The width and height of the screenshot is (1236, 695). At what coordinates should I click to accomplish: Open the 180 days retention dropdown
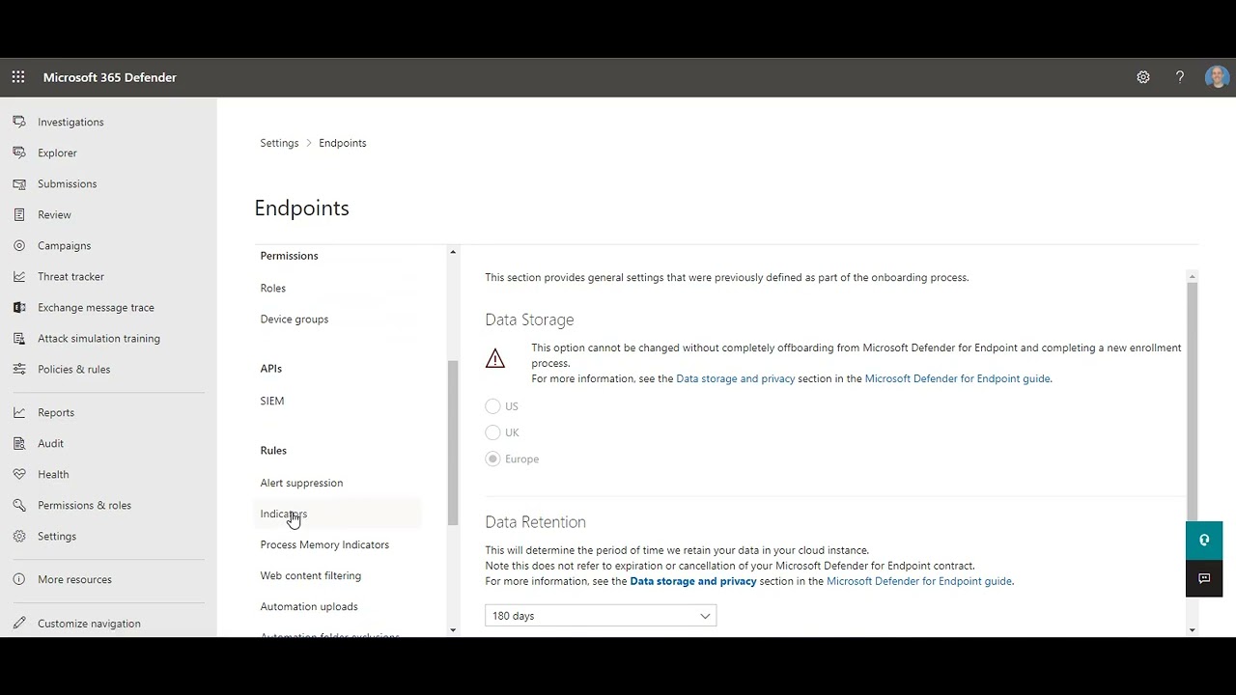coord(601,616)
